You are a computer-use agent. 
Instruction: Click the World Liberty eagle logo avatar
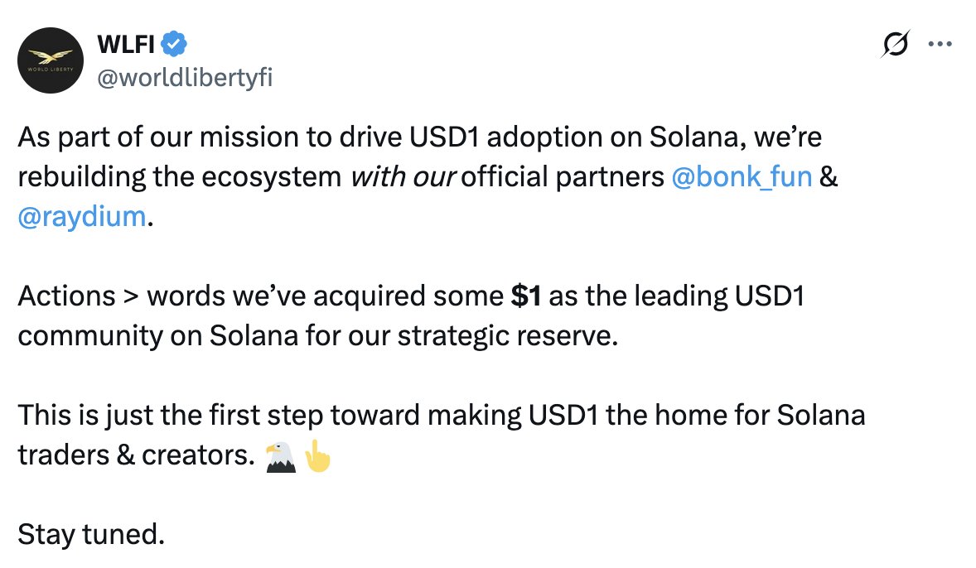click(x=51, y=61)
